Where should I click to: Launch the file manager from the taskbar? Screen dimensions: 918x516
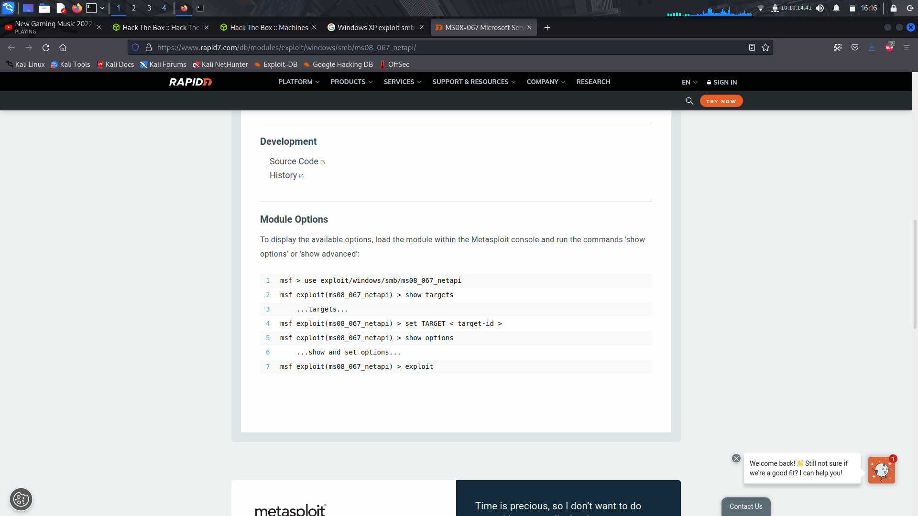(44, 8)
